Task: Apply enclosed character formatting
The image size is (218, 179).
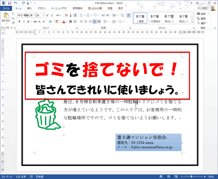Action: coord(75,22)
